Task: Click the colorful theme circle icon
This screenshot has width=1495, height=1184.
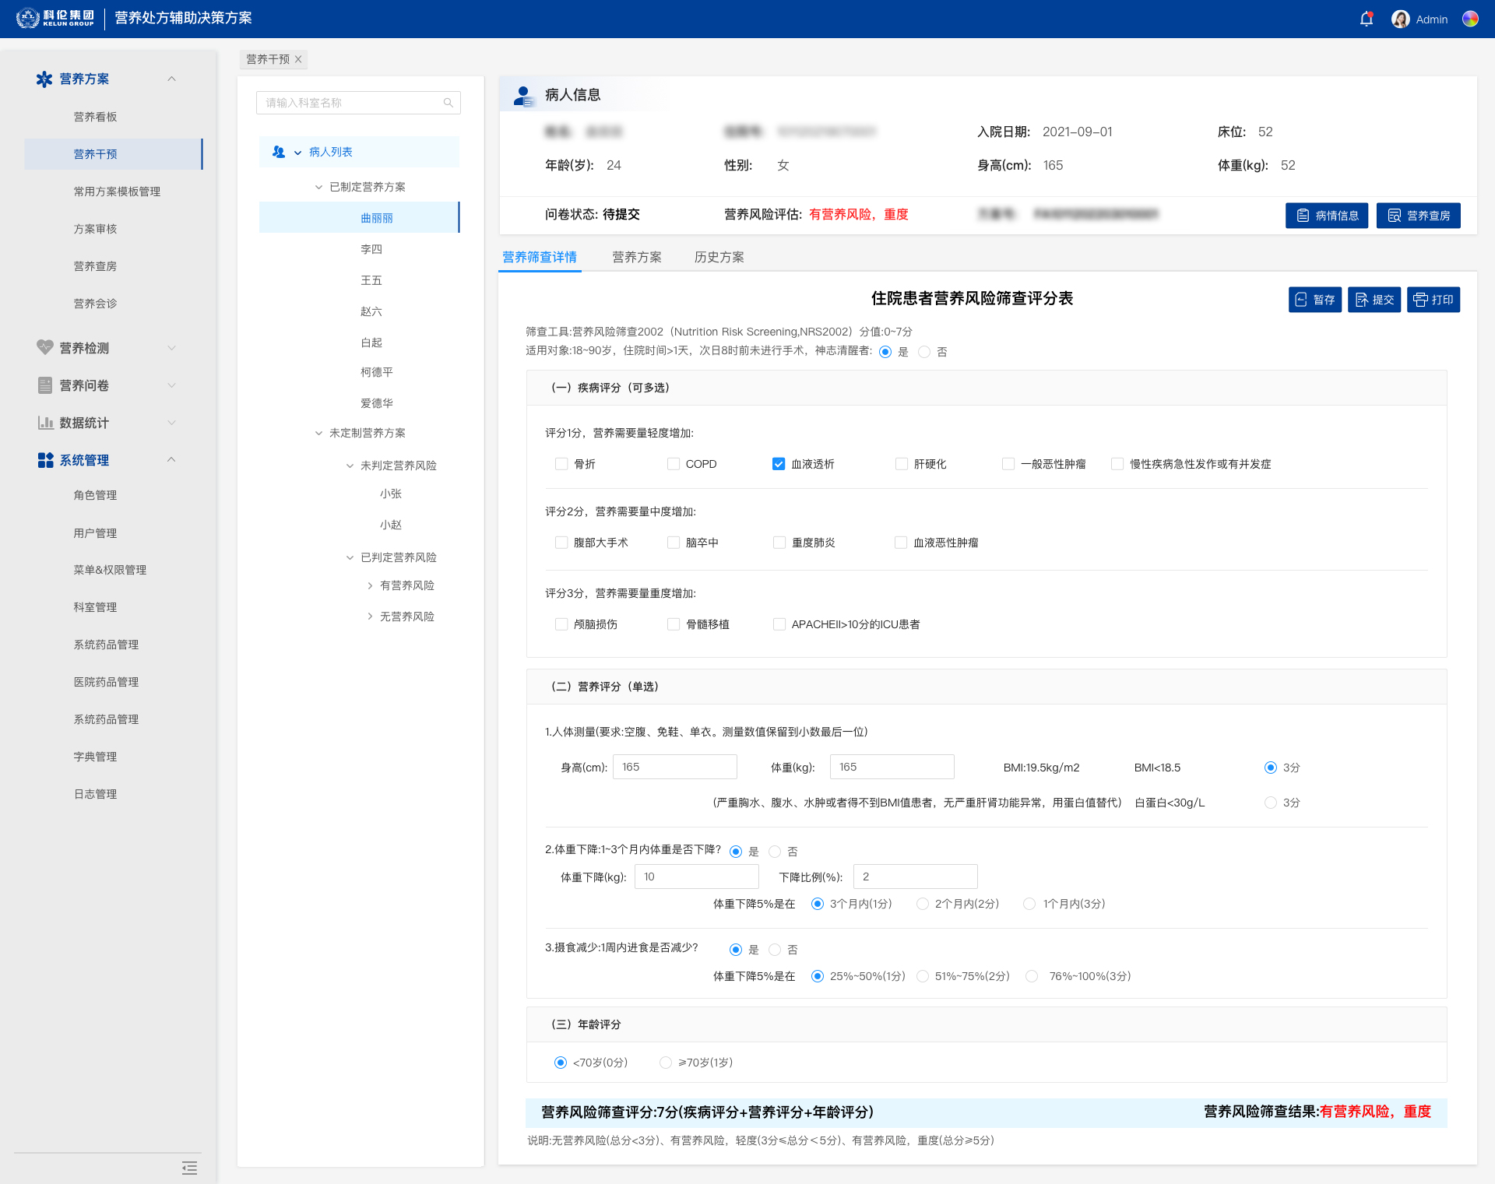Action: [1470, 19]
